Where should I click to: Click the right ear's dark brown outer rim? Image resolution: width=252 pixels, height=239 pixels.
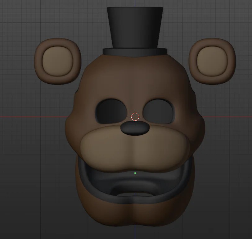[x=232, y=62]
